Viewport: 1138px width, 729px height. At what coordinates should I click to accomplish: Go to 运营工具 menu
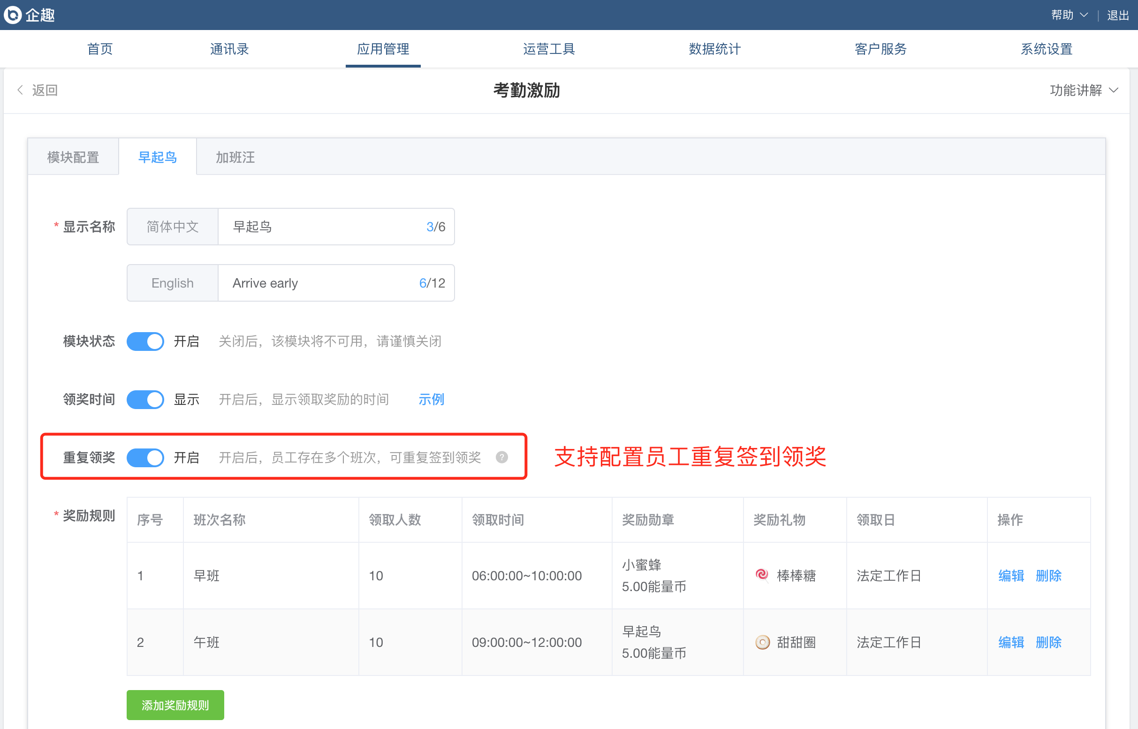pyautogui.click(x=549, y=49)
